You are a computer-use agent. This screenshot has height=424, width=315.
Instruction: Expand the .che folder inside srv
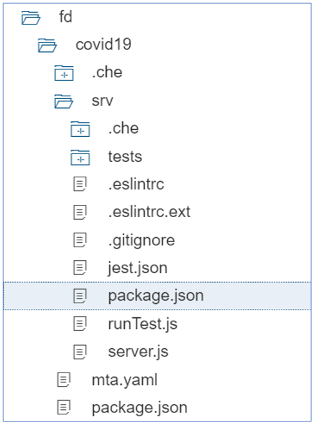(x=80, y=129)
